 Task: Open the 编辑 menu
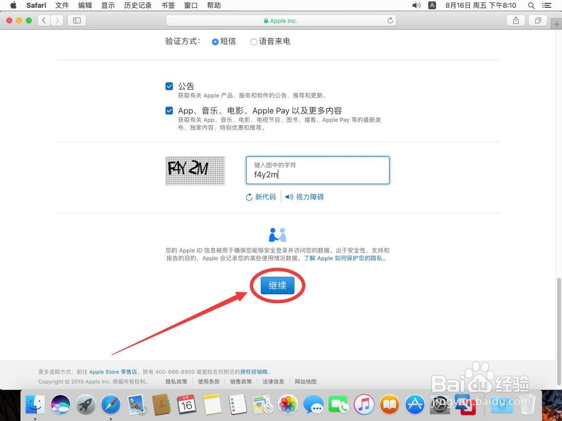[85, 6]
